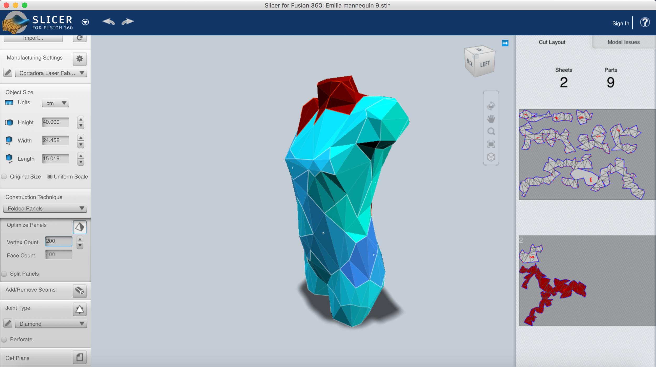
Task: Open the Folded Panels technique dropdown
Action: tap(45, 208)
